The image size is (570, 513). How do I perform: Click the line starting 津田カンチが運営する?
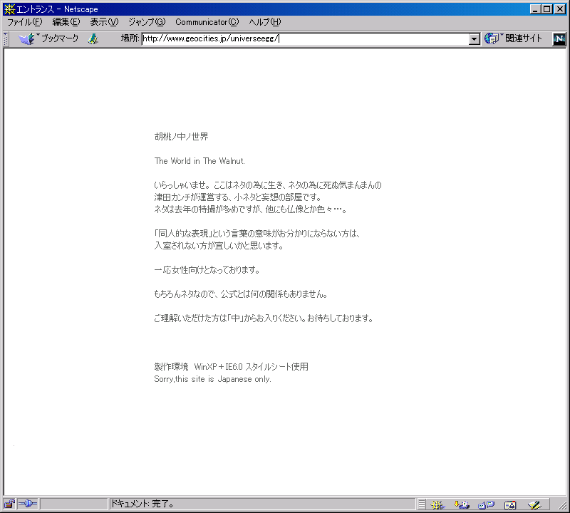[238, 197]
